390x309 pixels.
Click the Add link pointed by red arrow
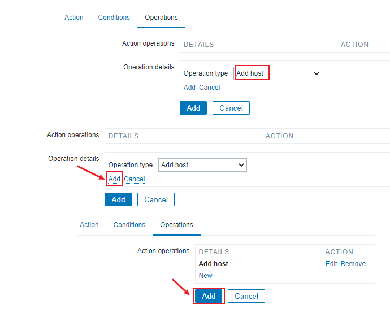click(114, 179)
